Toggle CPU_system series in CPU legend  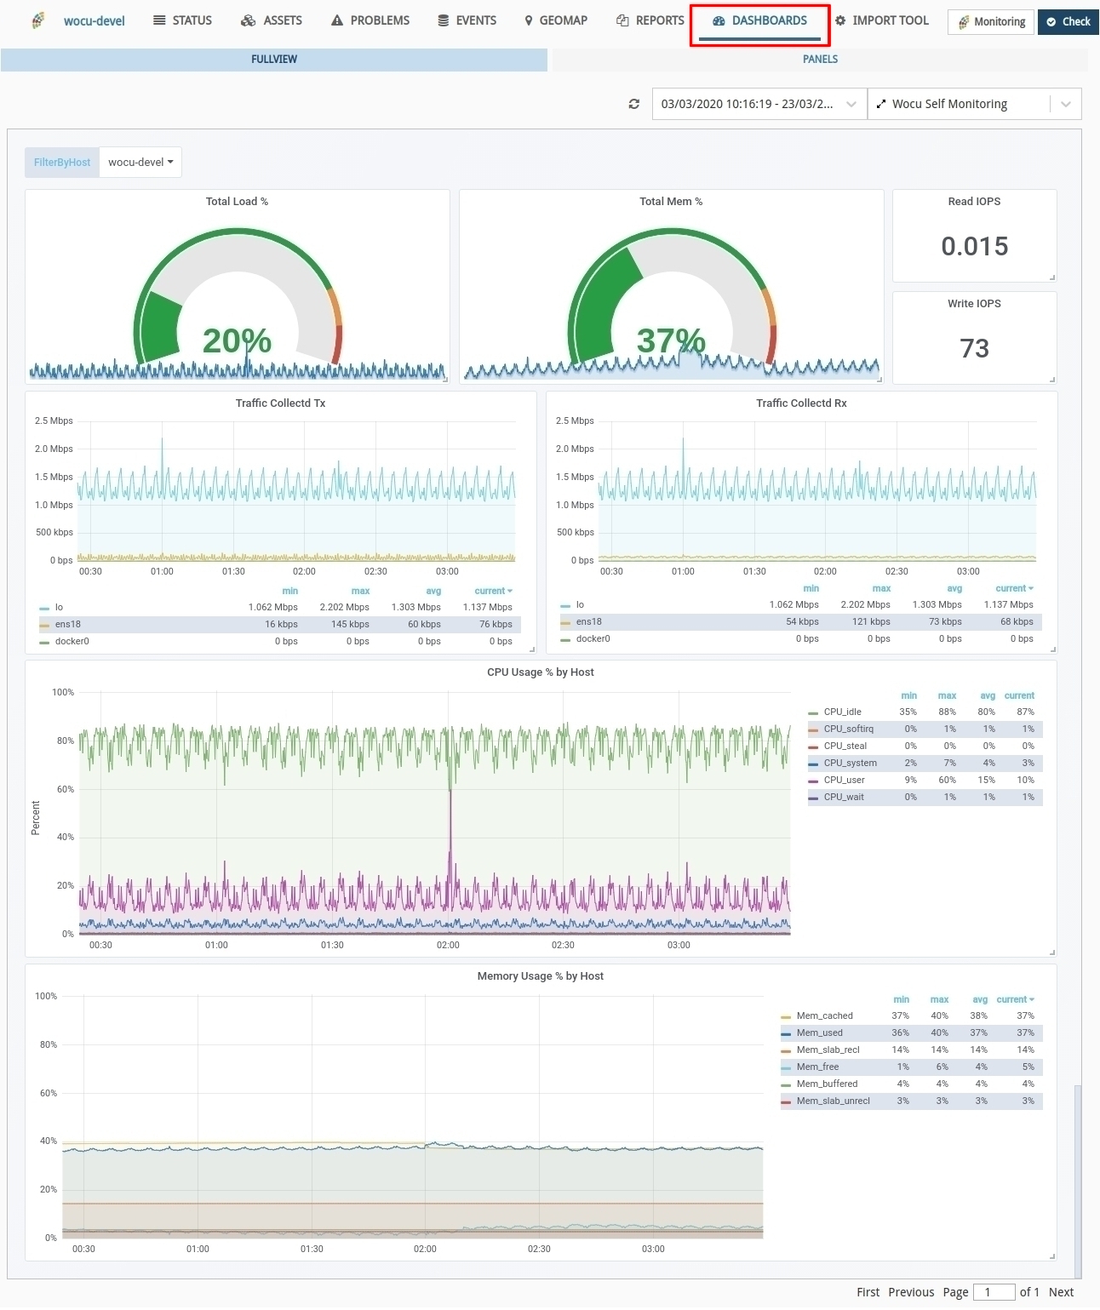pyautogui.click(x=851, y=764)
